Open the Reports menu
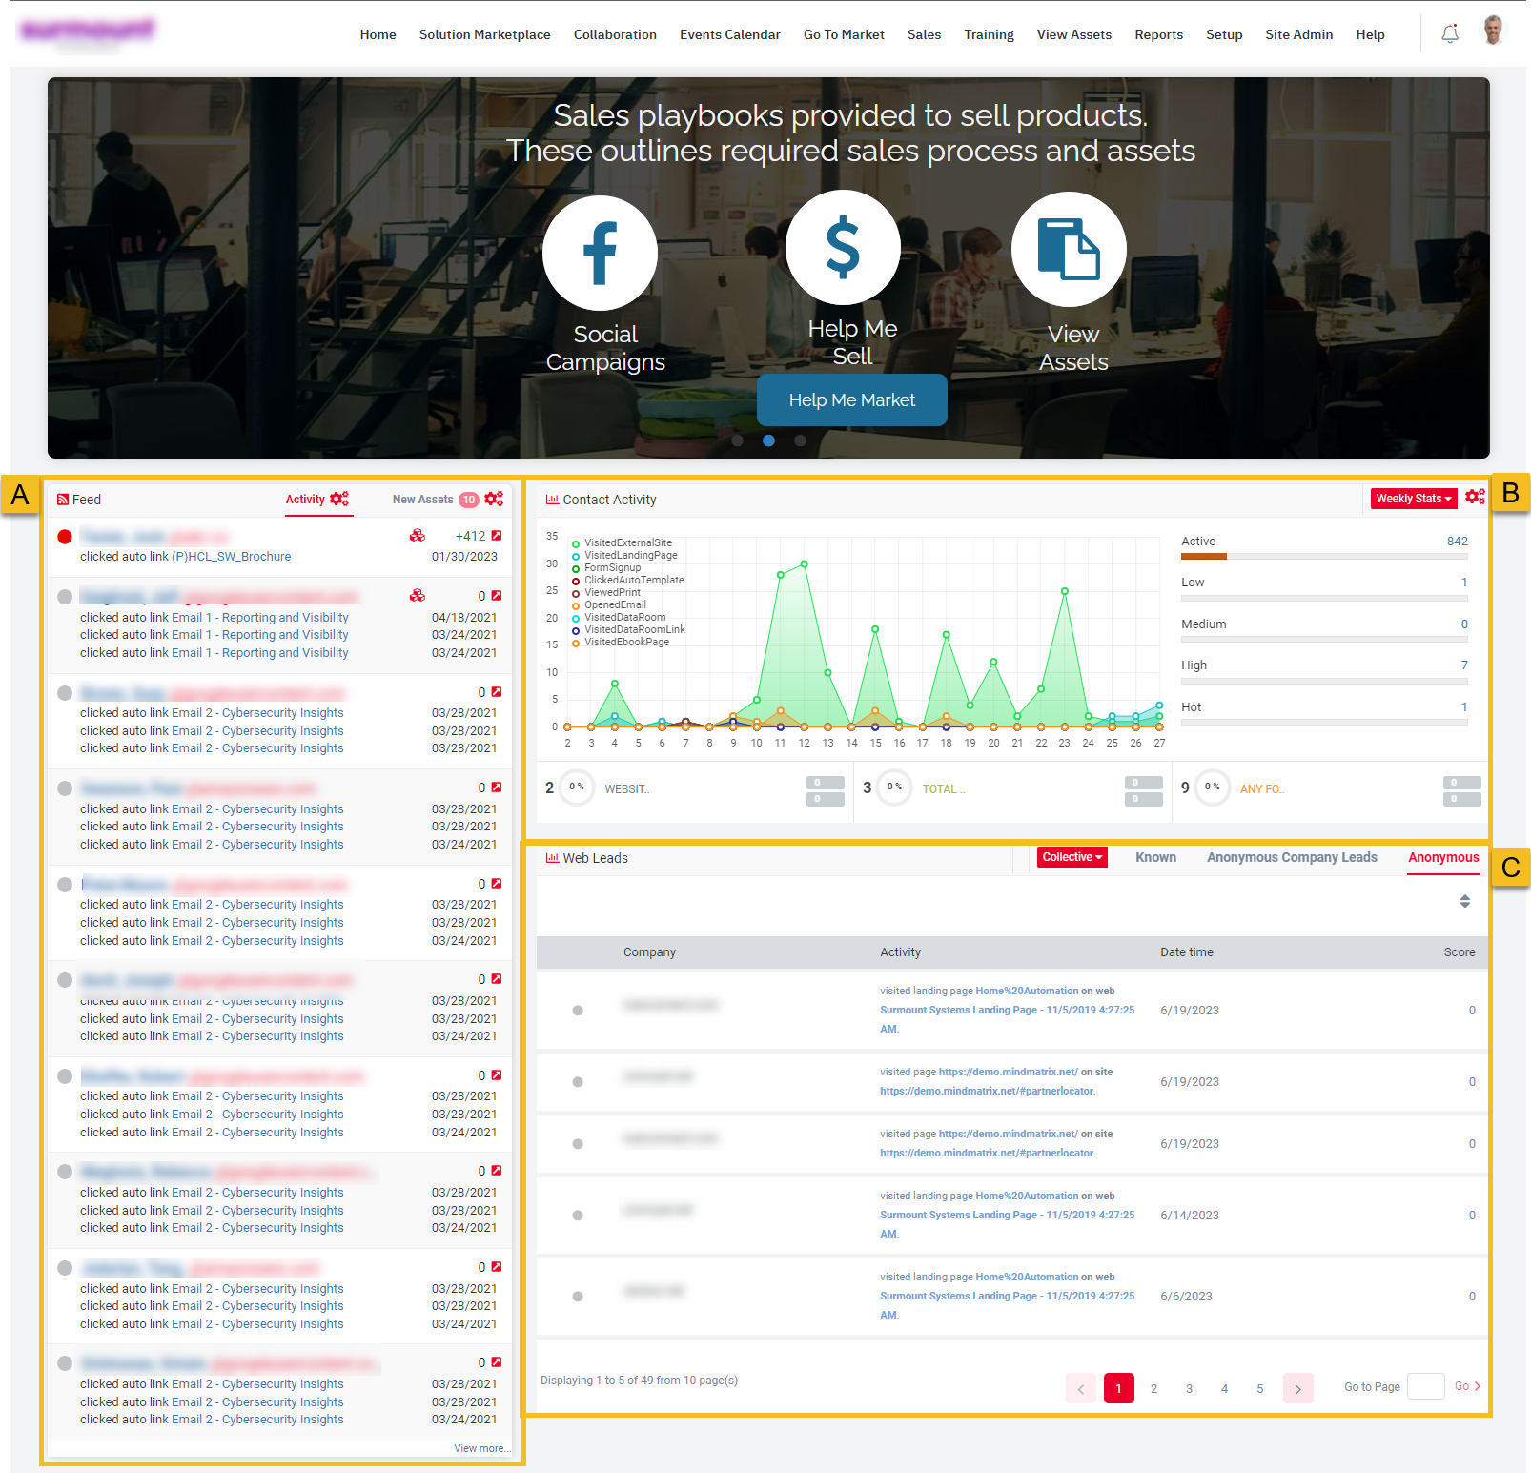Viewport: 1531px width, 1473px height. 1158,34
